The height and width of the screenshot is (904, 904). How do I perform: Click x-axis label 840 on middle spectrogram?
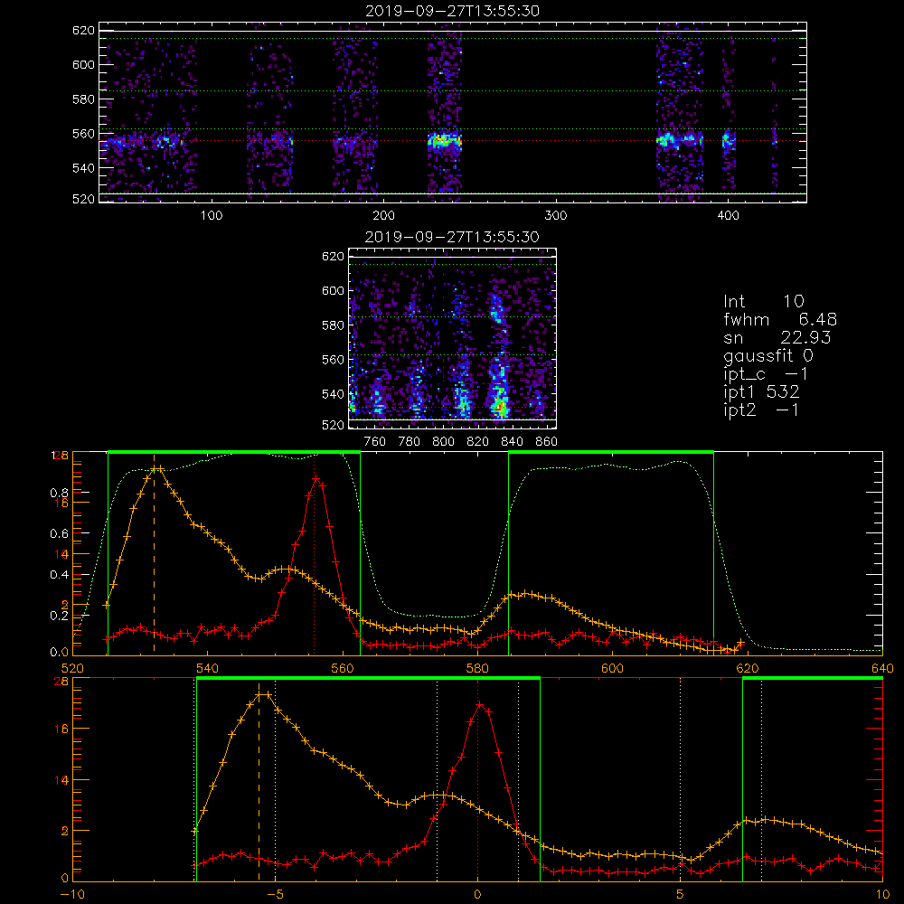[x=512, y=442]
